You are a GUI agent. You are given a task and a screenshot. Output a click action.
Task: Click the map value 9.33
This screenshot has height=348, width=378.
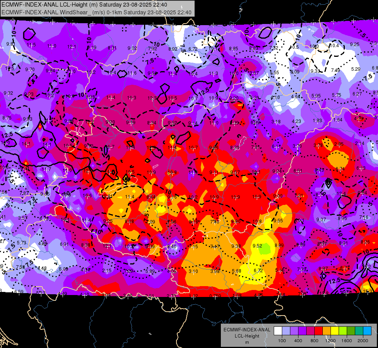tap(315, 71)
